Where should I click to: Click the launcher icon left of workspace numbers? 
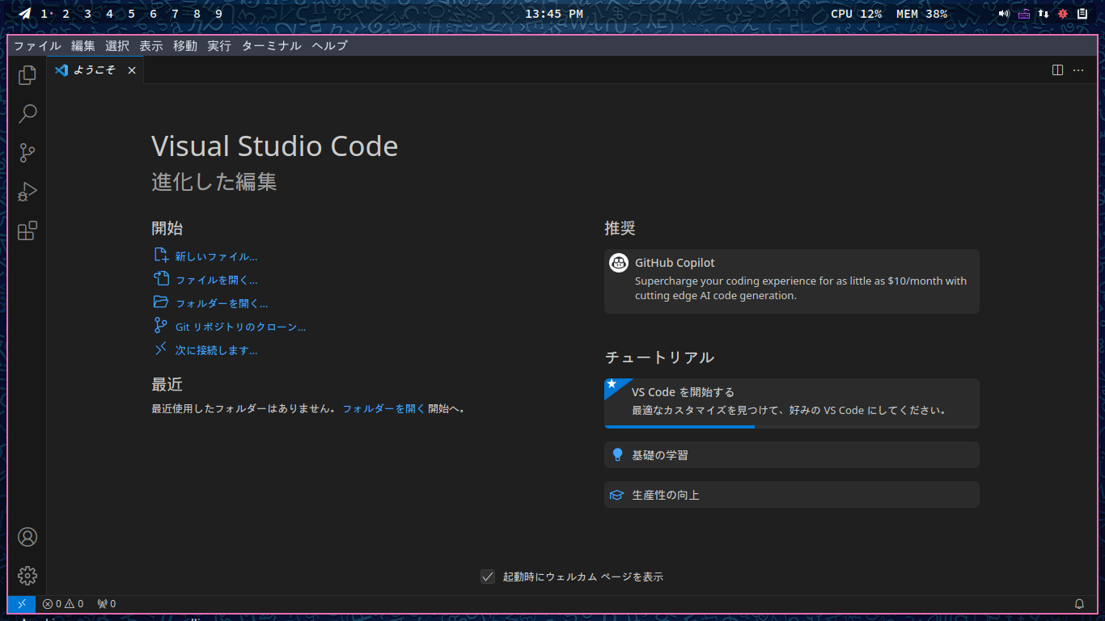25,14
